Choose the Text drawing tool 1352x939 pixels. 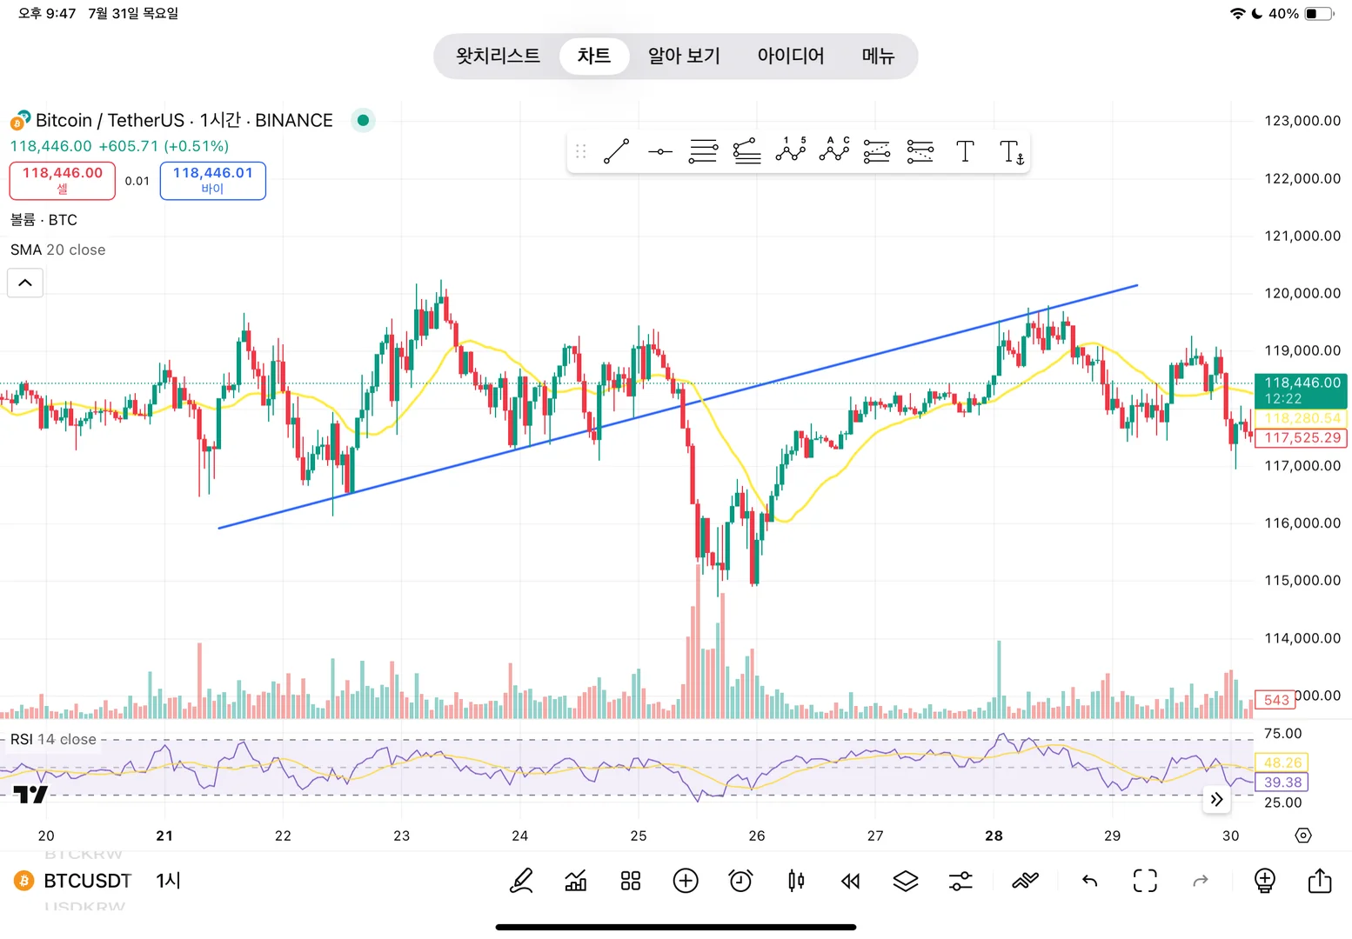pyautogui.click(x=965, y=151)
